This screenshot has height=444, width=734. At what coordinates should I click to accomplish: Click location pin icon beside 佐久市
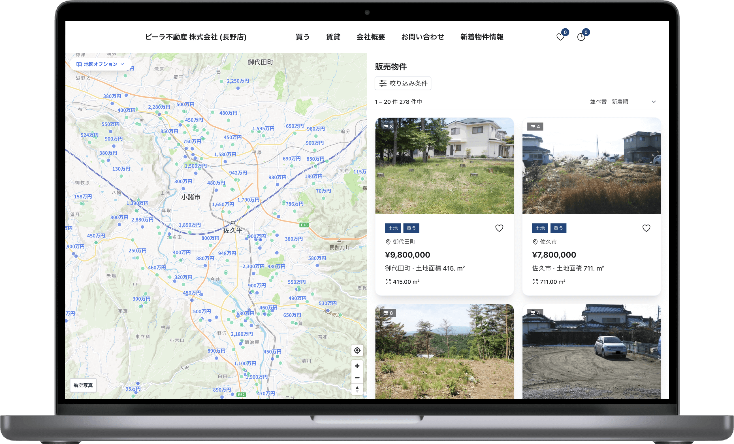[535, 242]
